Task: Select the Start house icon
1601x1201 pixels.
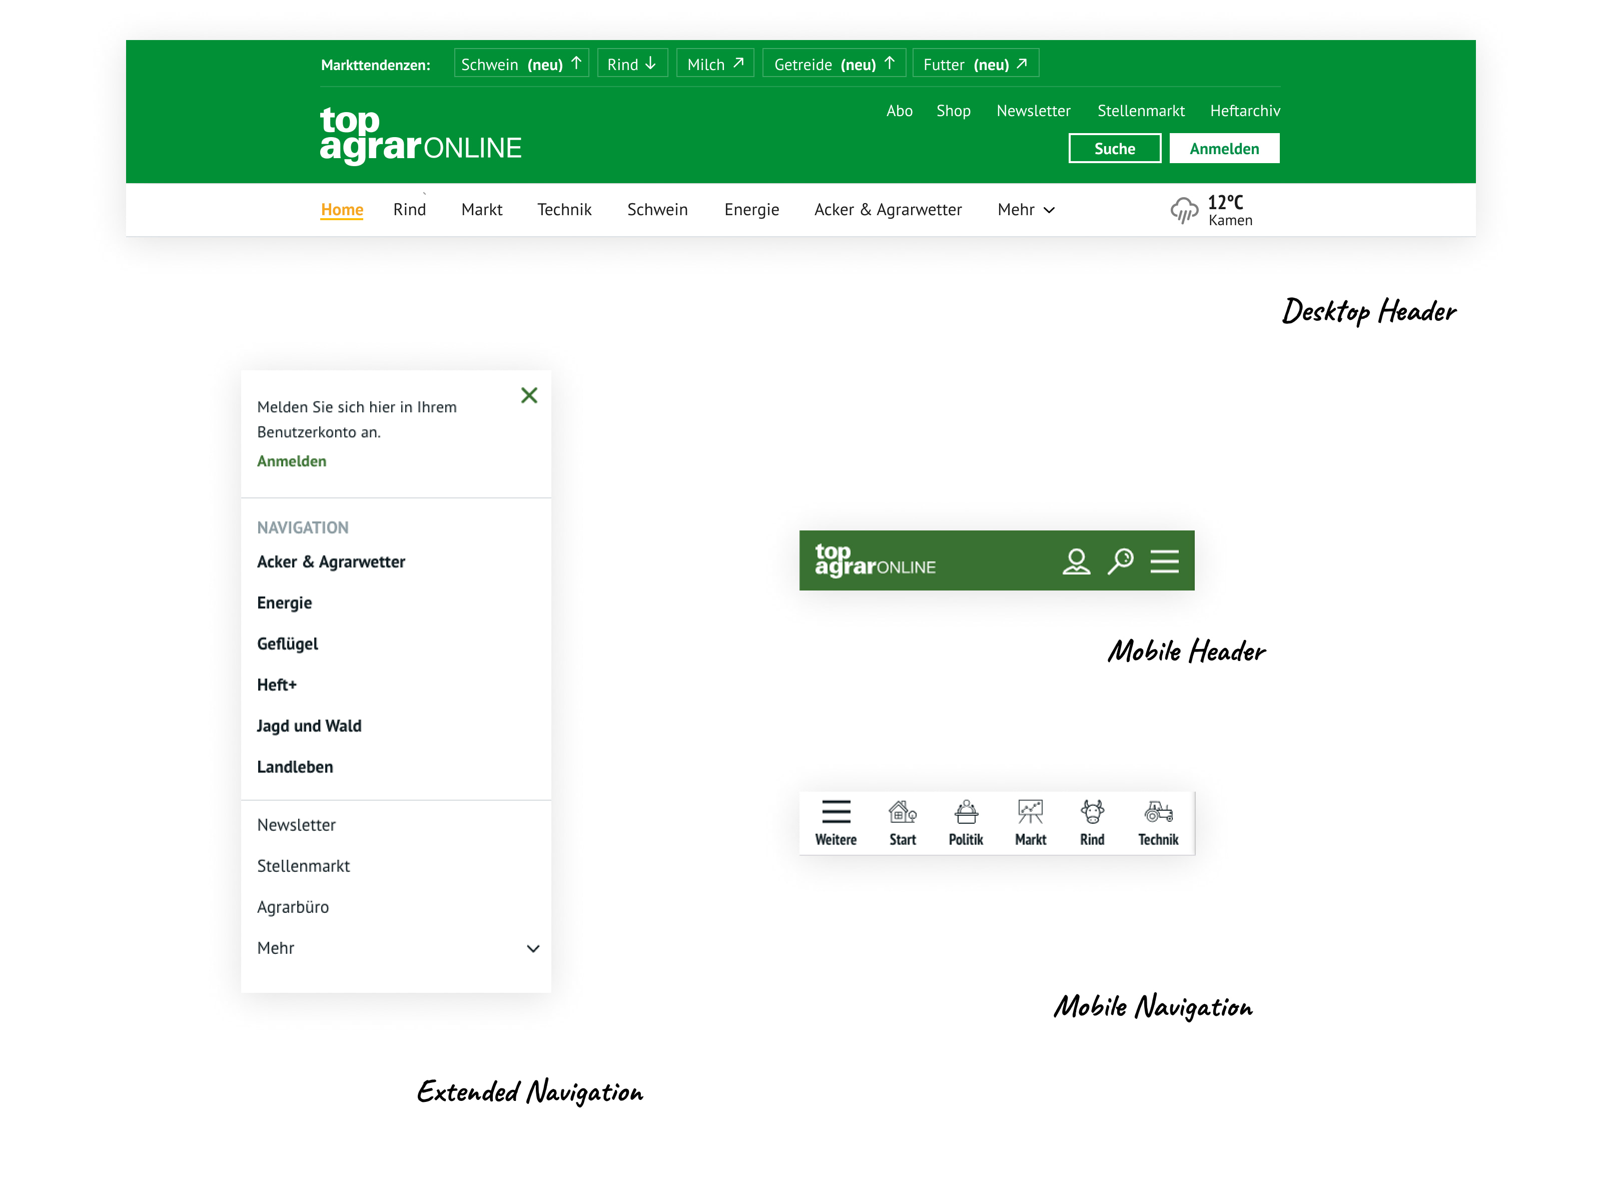Action: click(902, 812)
